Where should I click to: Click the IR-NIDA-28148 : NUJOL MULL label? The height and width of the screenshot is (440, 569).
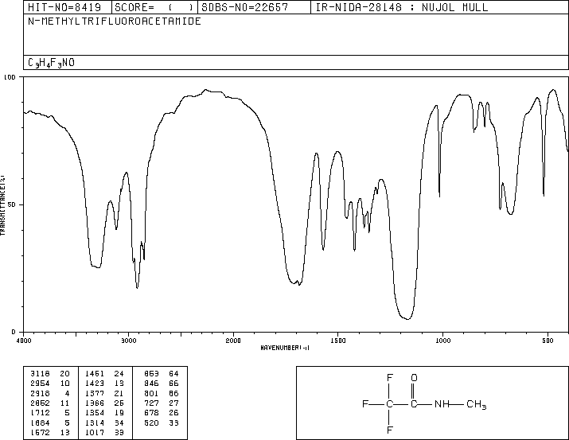pyautogui.click(x=402, y=7)
